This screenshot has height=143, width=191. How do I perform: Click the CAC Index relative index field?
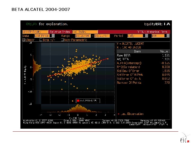click(x=85, y=32)
